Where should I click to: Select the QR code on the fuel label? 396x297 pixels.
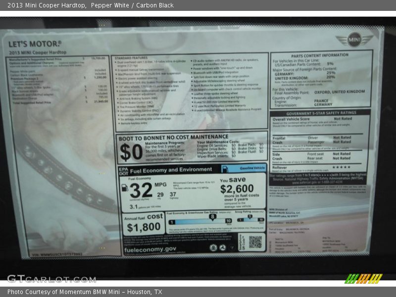coord(255,242)
